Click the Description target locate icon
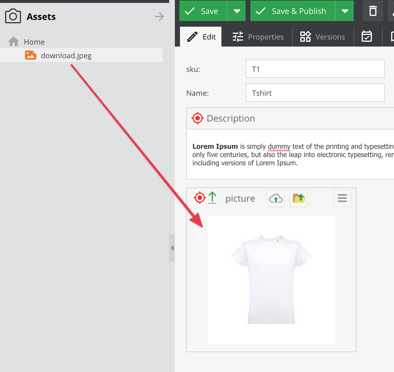 [x=198, y=118]
